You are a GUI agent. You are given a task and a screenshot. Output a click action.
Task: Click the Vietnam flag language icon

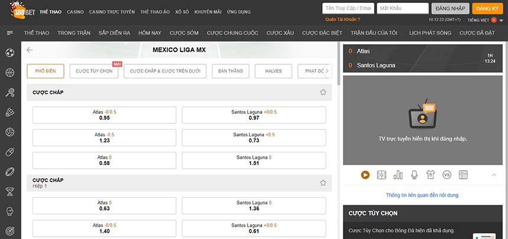pyautogui.click(x=494, y=19)
